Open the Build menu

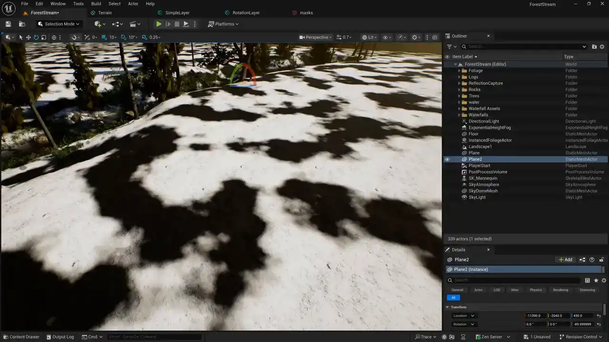point(96,4)
